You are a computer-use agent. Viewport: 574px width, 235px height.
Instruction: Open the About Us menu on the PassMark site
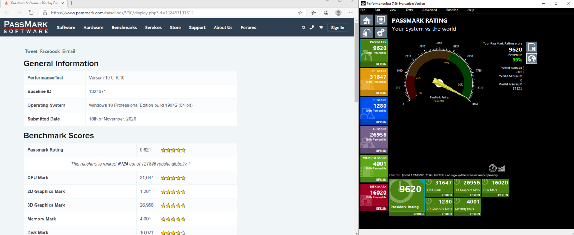[x=223, y=27]
